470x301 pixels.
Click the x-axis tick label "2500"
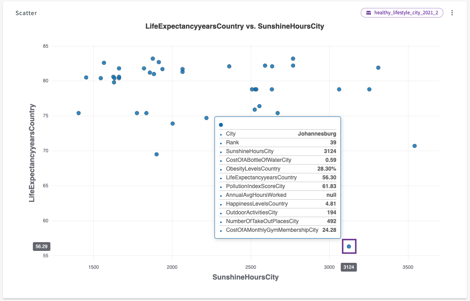click(x=251, y=267)
